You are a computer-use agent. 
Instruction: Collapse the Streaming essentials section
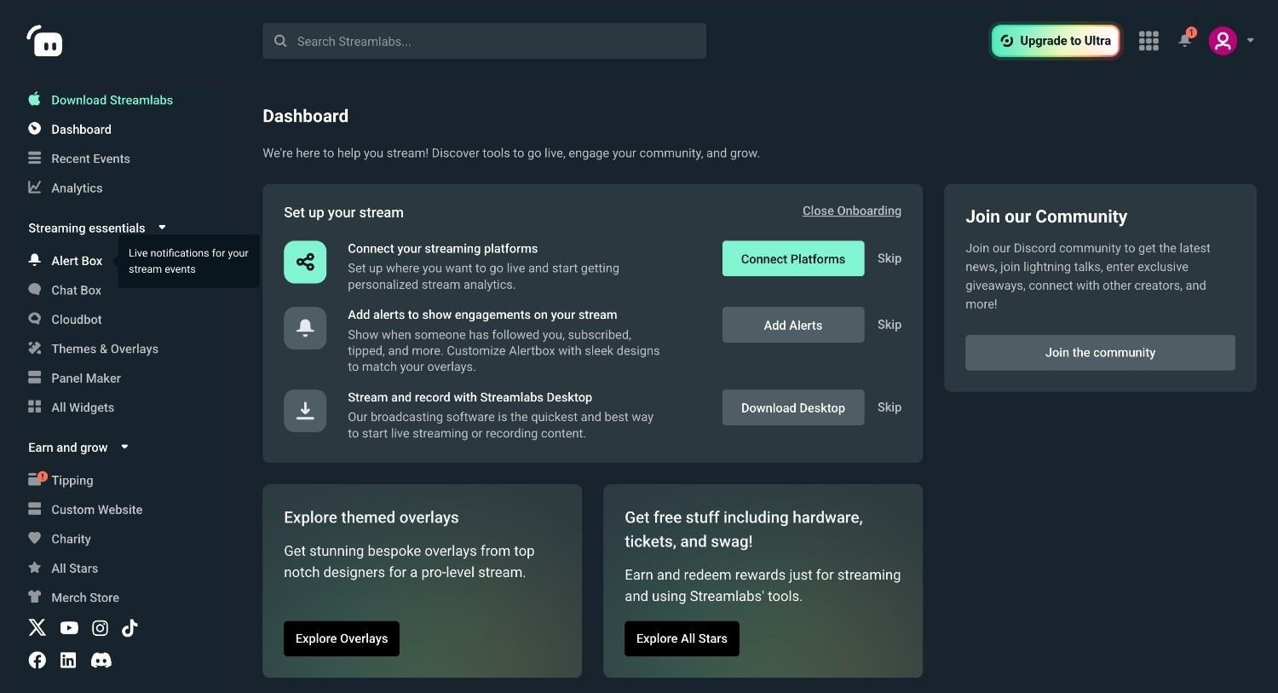[162, 228]
